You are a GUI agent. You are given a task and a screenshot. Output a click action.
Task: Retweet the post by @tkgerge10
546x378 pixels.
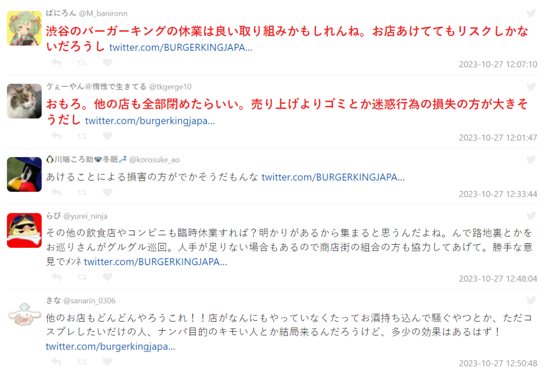(82, 136)
